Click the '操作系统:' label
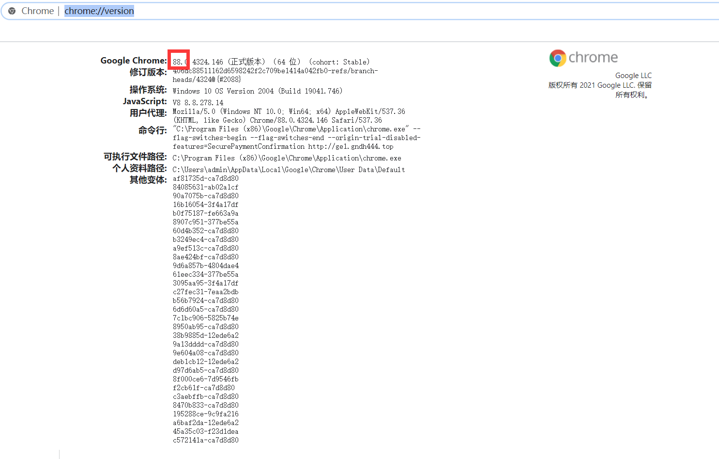The width and height of the screenshot is (719, 459). click(x=148, y=90)
